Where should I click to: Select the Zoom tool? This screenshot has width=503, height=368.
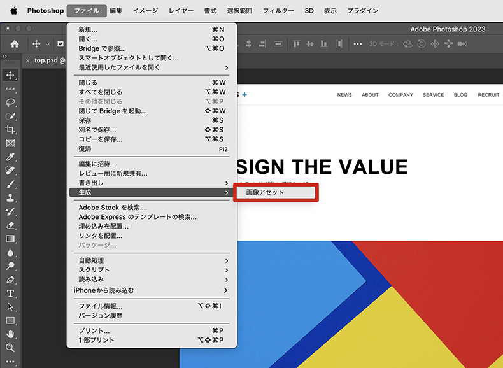(10, 348)
